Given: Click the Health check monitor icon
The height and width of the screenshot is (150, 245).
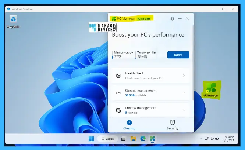Looking at the screenshot, I should (118, 76).
